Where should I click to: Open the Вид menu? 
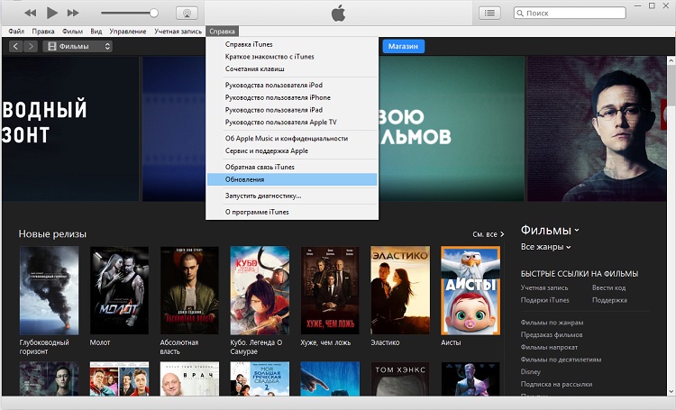(x=96, y=32)
